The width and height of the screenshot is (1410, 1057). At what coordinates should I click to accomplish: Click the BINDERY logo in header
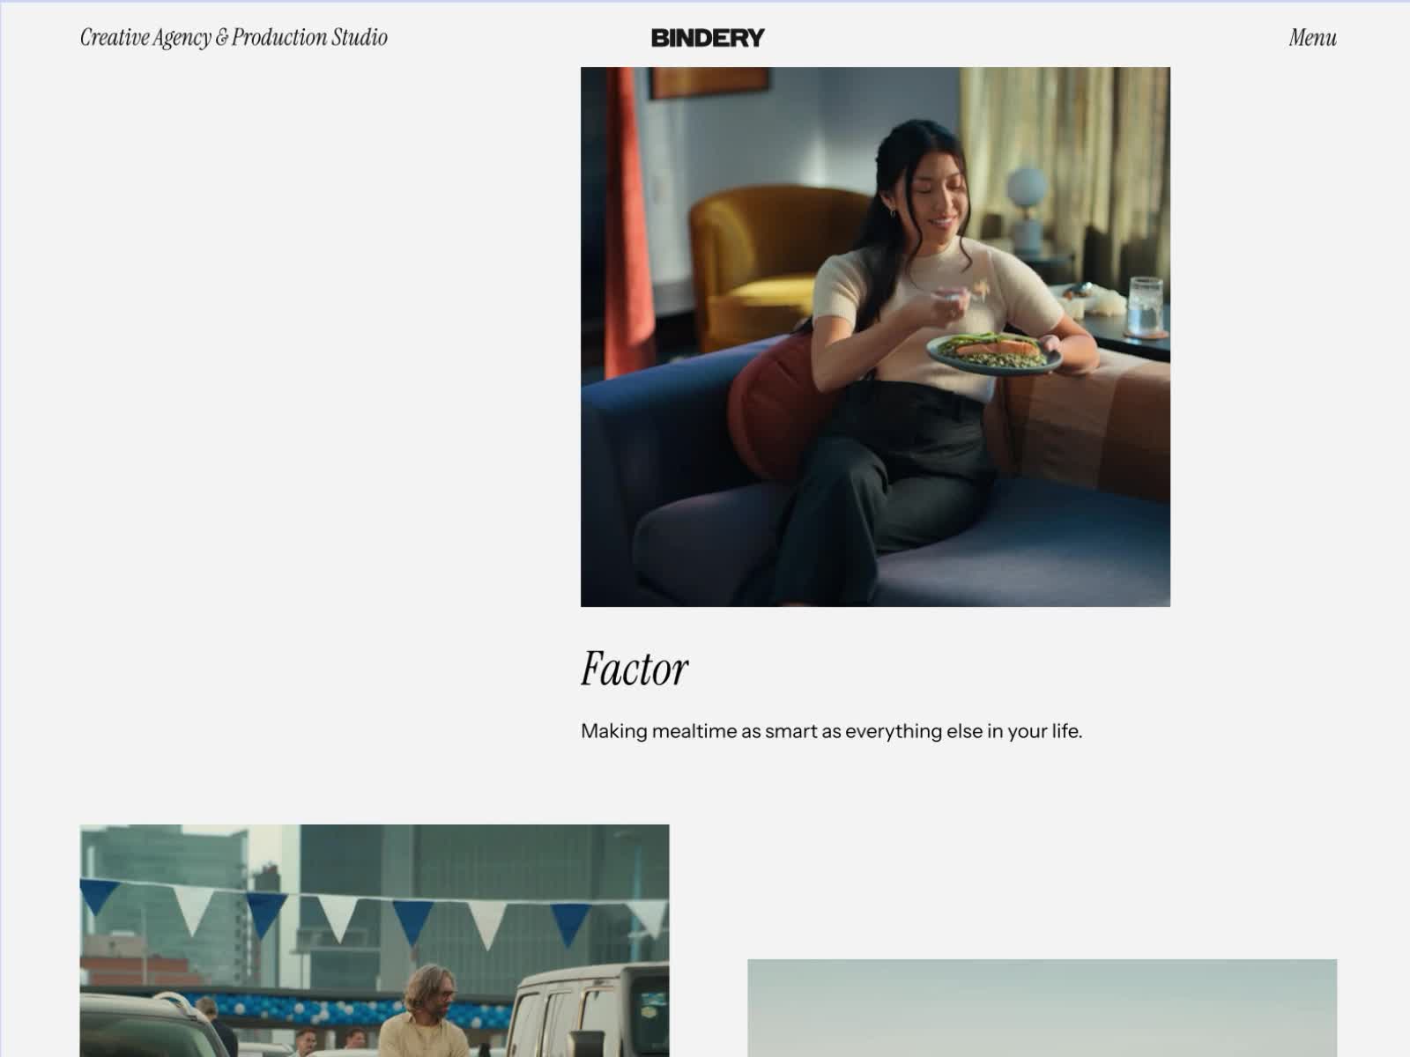[x=708, y=38]
